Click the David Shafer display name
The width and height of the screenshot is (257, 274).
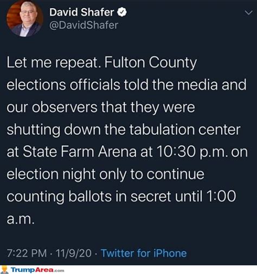coord(82,12)
